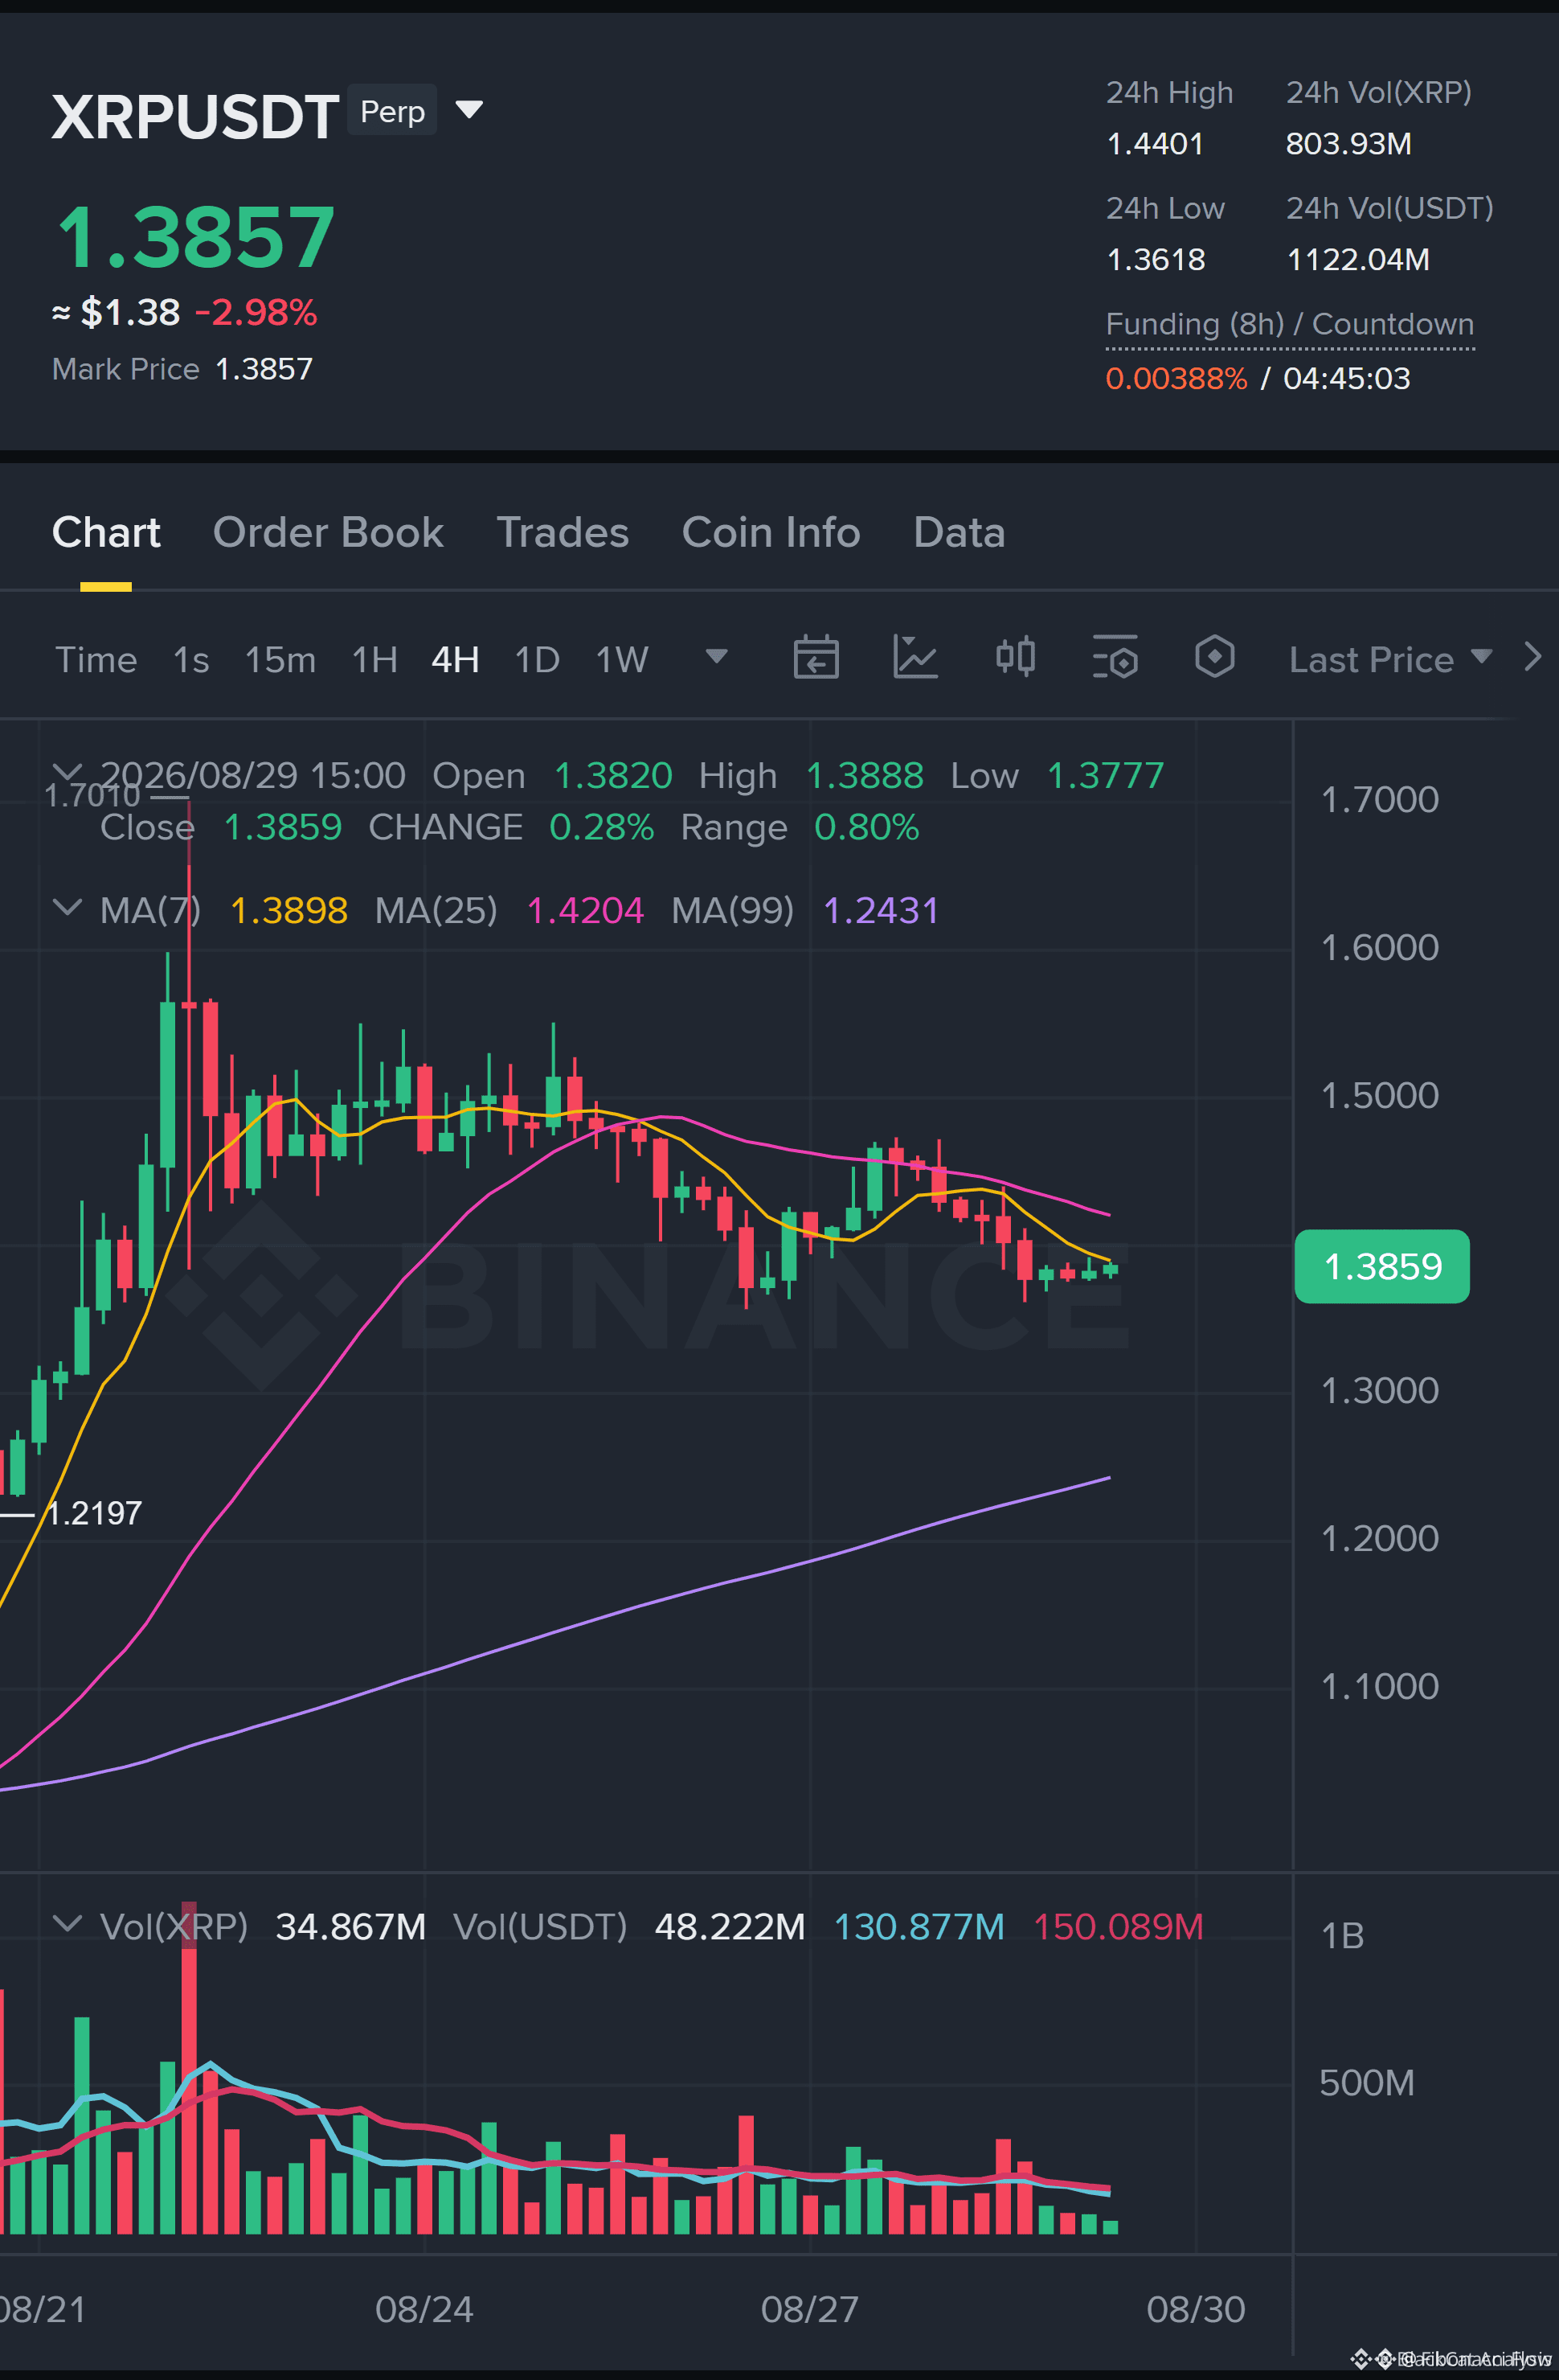Click the Perp contract badge
This screenshot has width=1559, height=2380.
click(391, 111)
